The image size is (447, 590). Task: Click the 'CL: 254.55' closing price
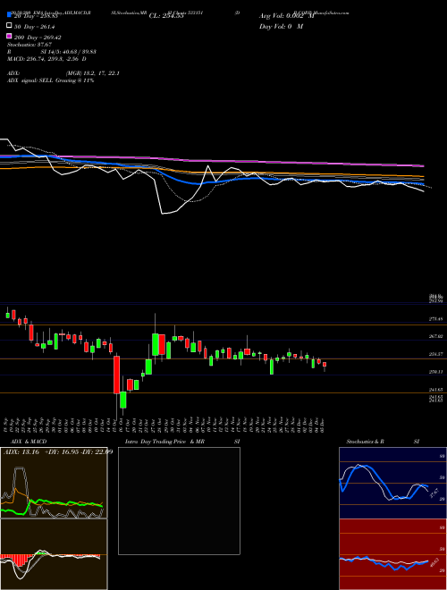pyautogui.click(x=166, y=16)
